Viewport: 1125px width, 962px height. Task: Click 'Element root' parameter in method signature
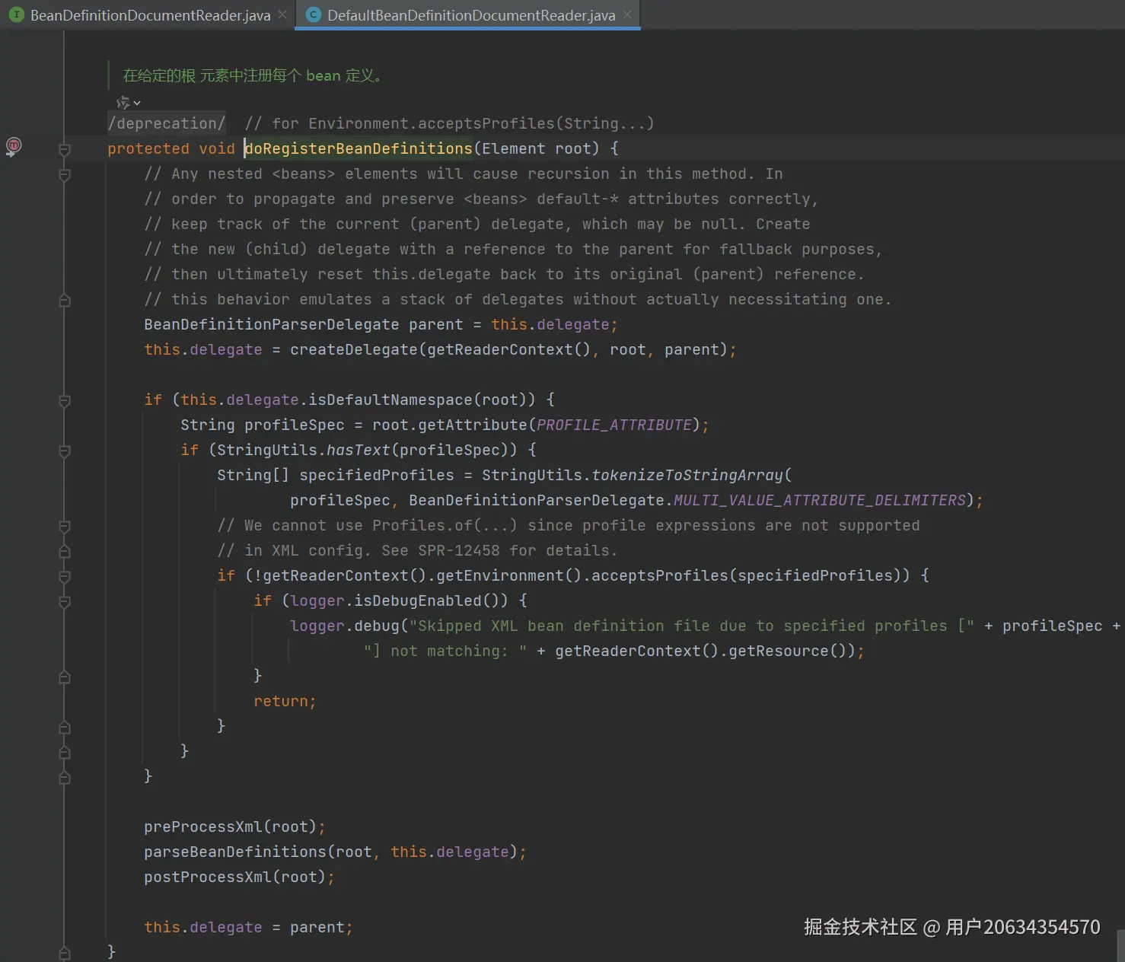click(537, 148)
